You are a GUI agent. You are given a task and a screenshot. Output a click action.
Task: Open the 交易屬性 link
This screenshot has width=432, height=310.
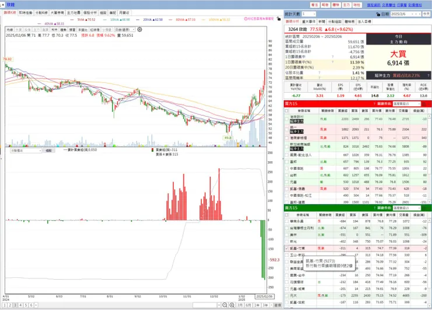(389, 5)
